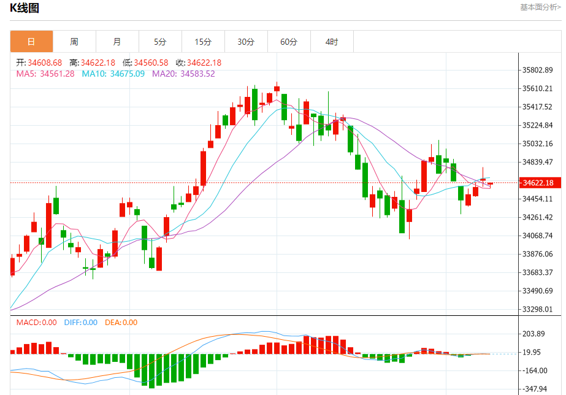This screenshot has height=395, width=566.
Task: Click the low price 34560.58
Action: click(x=151, y=63)
